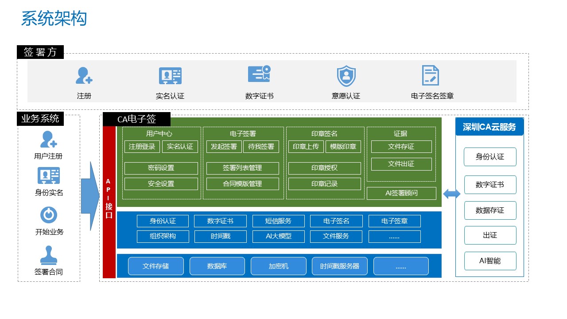Viewport: 567px width, 319px height.
Task: Select the 注册登录 box in 用户中心
Action: click(x=142, y=147)
